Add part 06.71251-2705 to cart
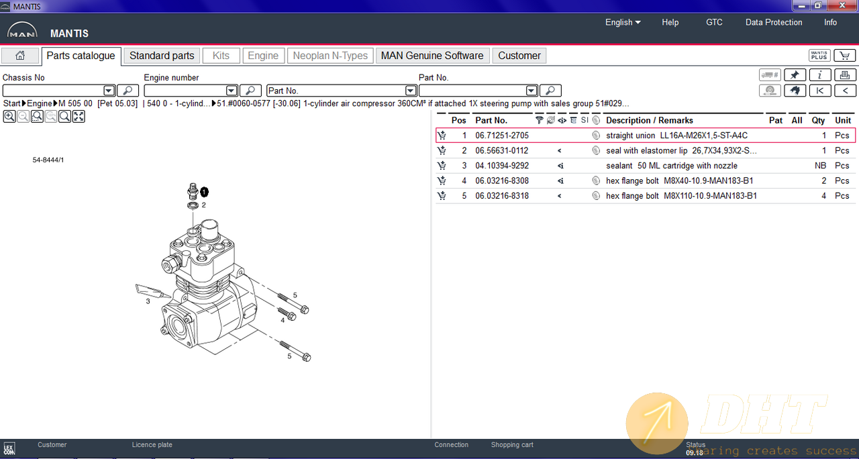The width and height of the screenshot is (859, 459). pyautogui.click(x=442, y=136)
